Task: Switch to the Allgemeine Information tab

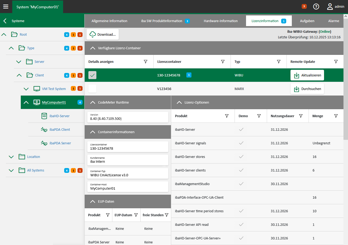Action: coord(109,21)
